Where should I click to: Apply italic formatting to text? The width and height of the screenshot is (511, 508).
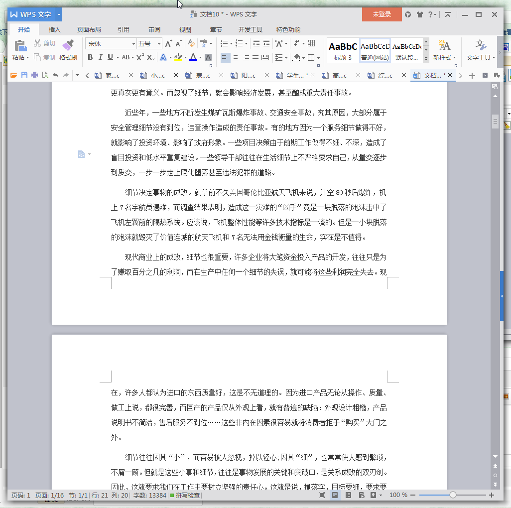click(x=101, y=57)
